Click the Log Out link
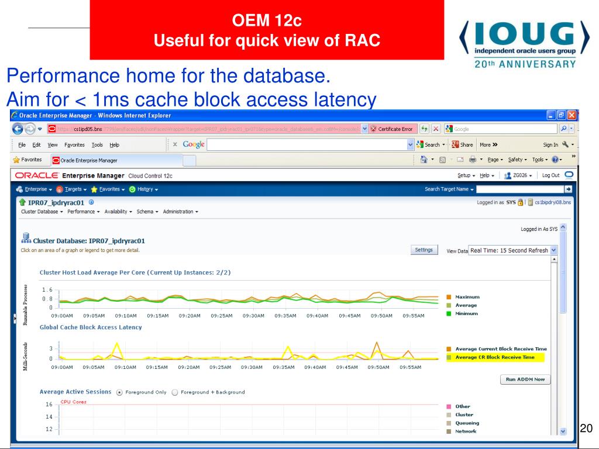Image resolution: width=599 pixels, height=449 pixels. click(550, 175)
